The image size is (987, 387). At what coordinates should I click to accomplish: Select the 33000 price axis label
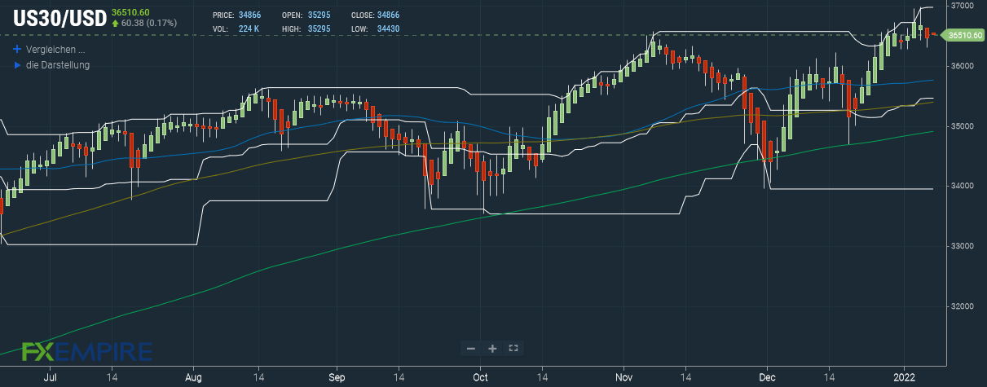[x=963, y=246]
